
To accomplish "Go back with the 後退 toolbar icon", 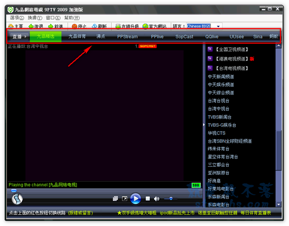I will point(31,26).
